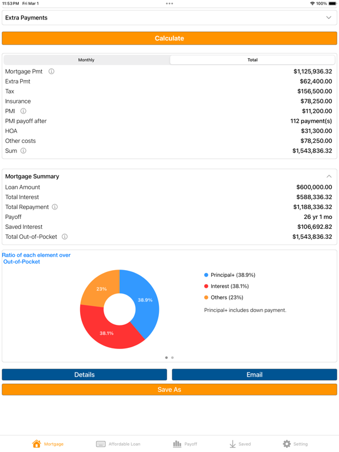Tap the Mortgage Summary heading
The height and width of the screenshot is (452, 339).
(x=32, y=176)
